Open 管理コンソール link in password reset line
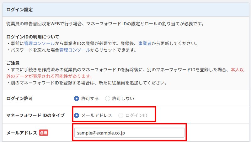The image size is (251, 142). click(x=75, y=50)
